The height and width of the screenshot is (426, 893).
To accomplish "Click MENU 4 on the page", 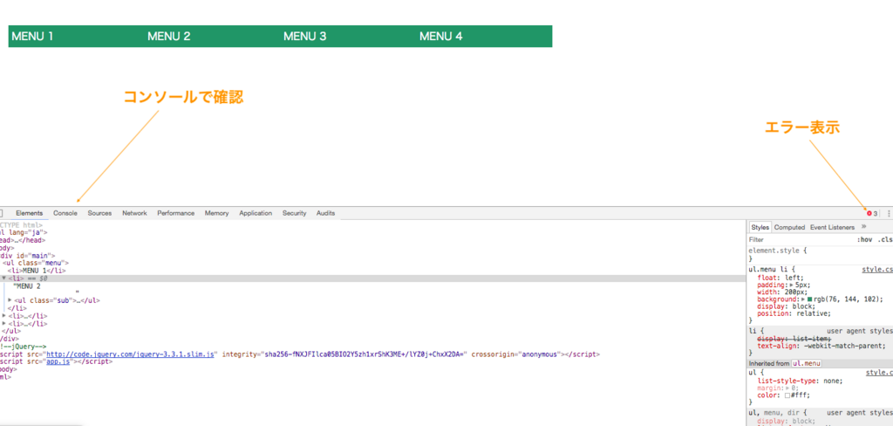I will (441, 37).
